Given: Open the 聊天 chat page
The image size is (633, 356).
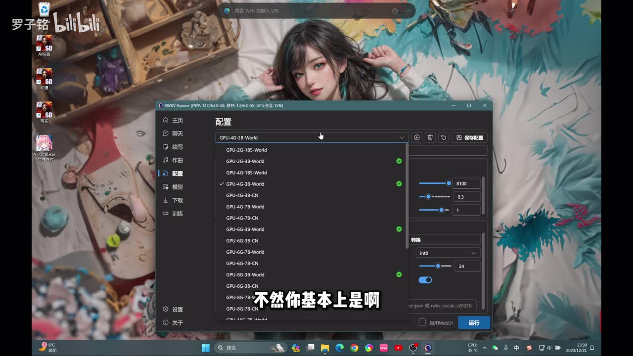Looking at the screenshot, I should (177, 133).
